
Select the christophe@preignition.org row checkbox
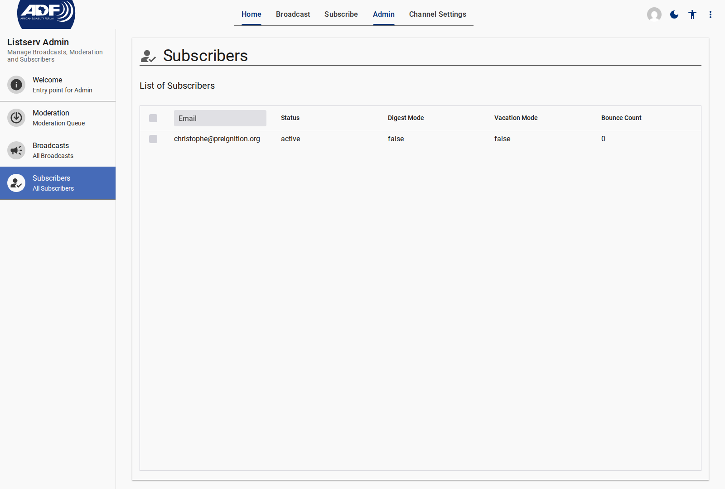[x=153, y=139]
